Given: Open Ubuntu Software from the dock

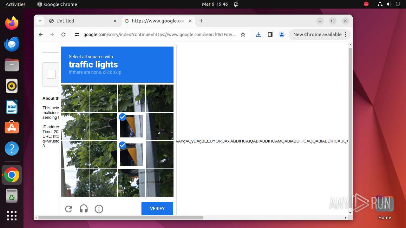Looking at the screenshot, I should (12, 128).
